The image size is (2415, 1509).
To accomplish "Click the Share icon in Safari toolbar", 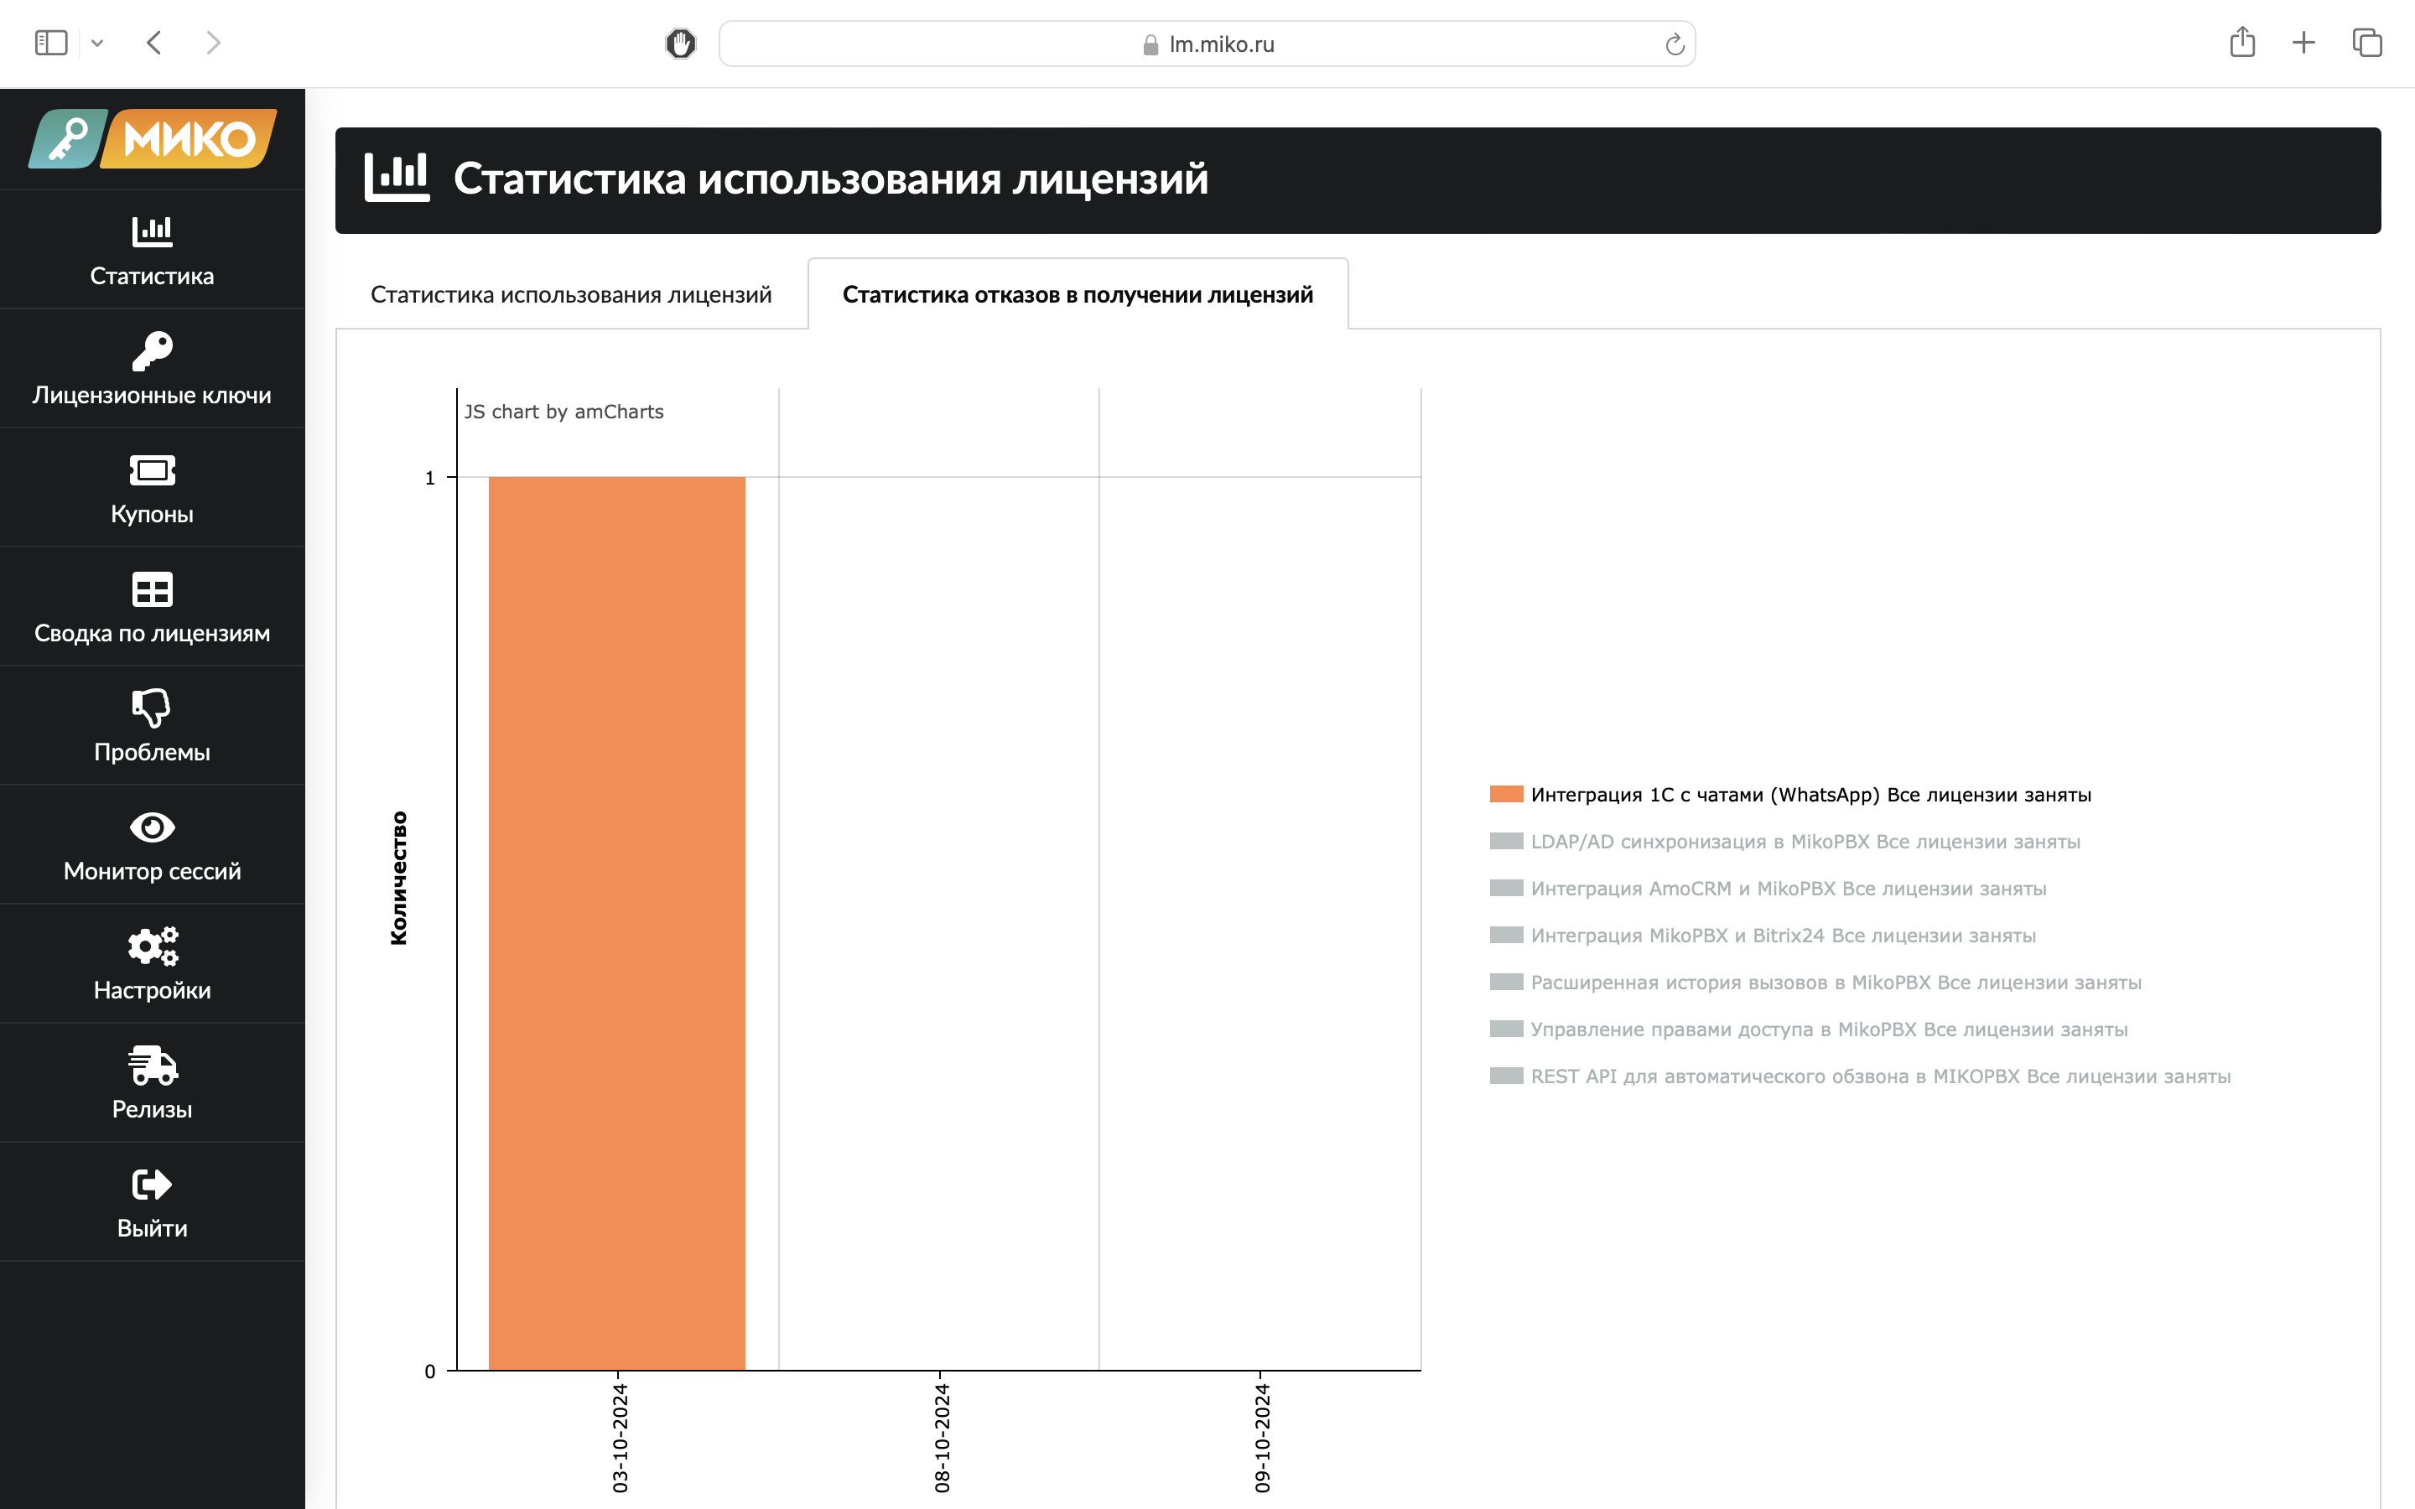I will coord(2242,42).
